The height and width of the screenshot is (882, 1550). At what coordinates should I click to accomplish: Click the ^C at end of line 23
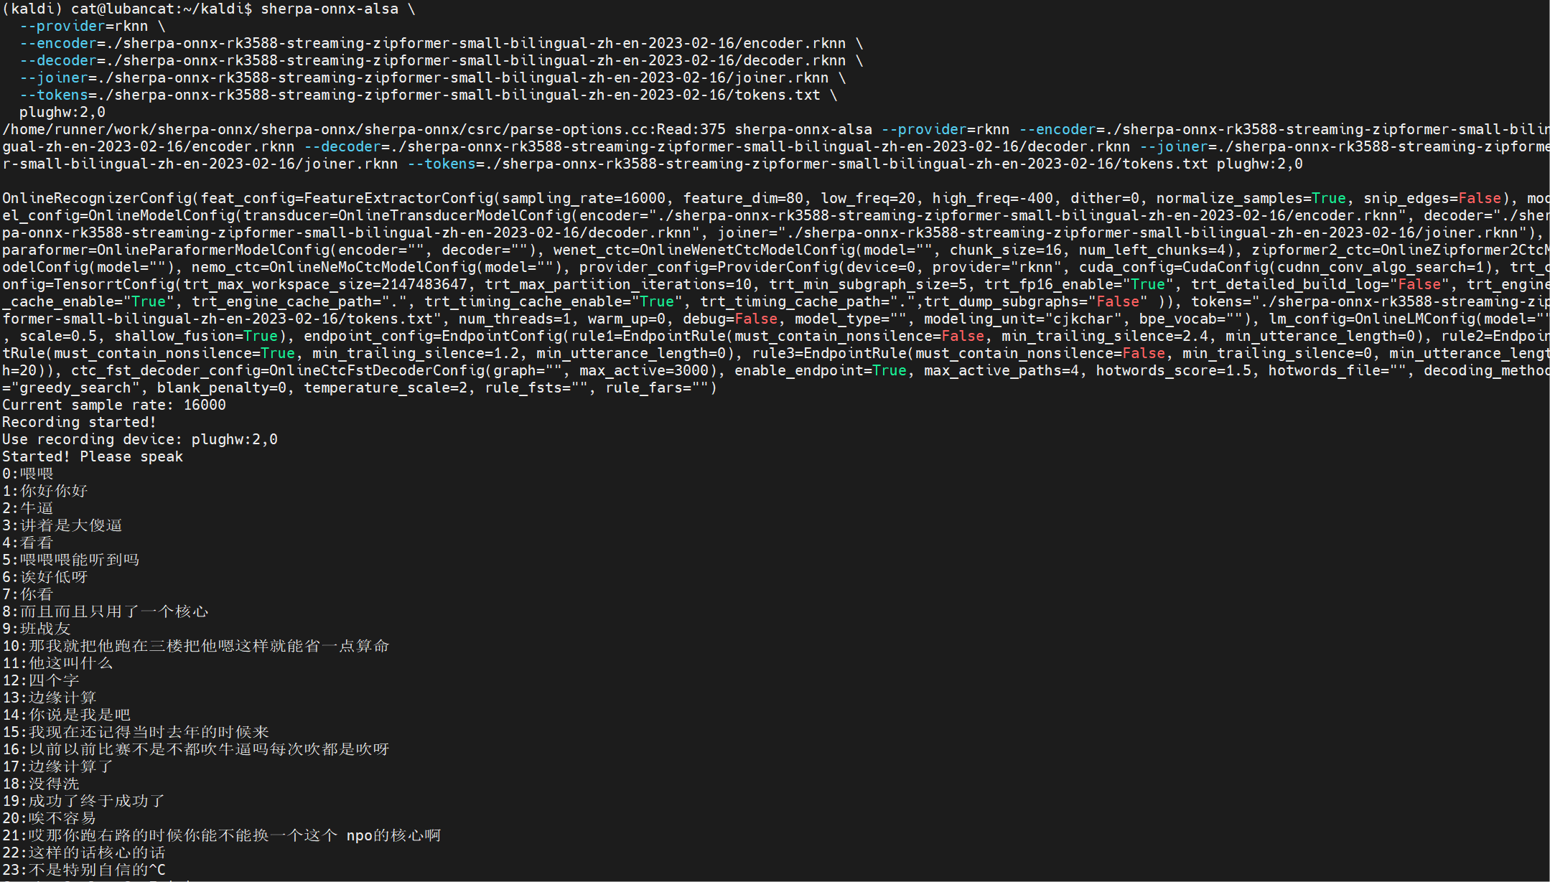[x=157, y=870]
